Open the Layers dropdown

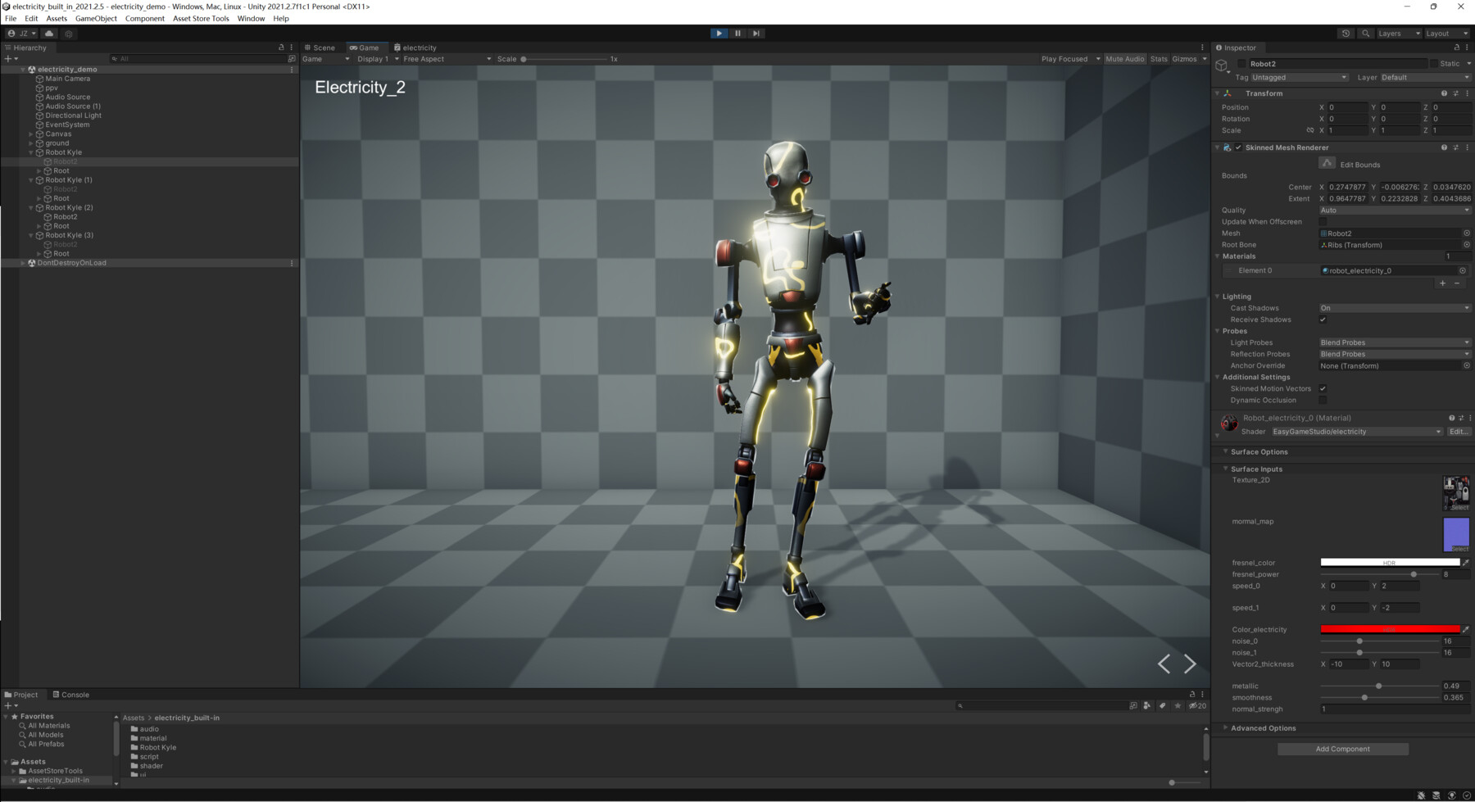tap(1398, 34)
